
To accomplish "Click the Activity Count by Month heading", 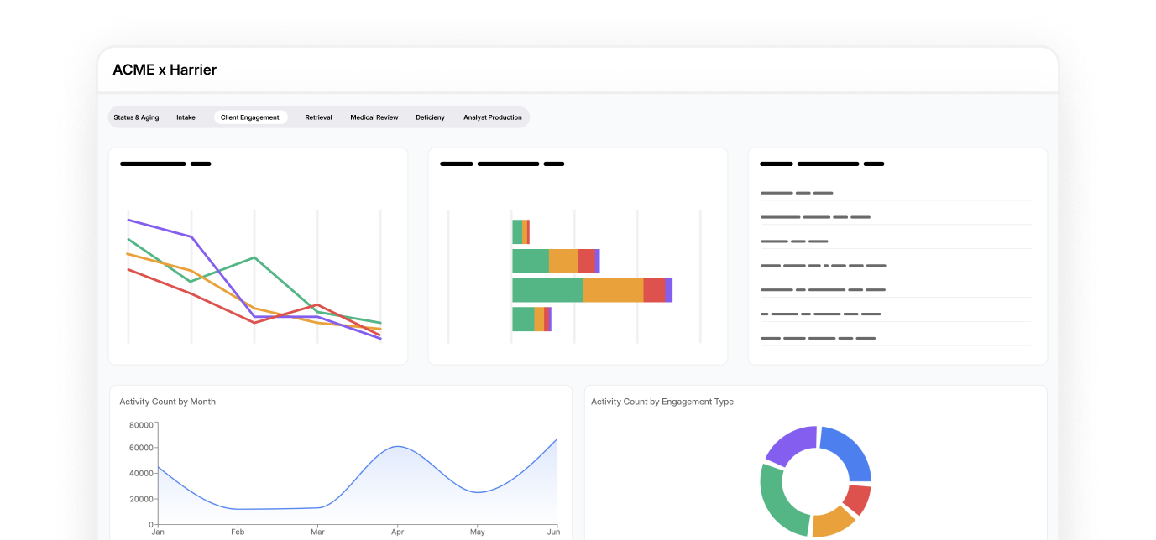I will coord(168,402).
